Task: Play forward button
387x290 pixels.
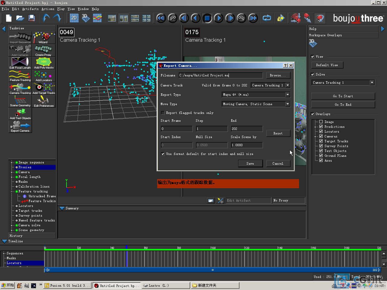Action: pos(218,18)
